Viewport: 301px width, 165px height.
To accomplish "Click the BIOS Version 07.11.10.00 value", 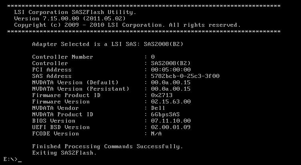I will click(x=171, y=121).
